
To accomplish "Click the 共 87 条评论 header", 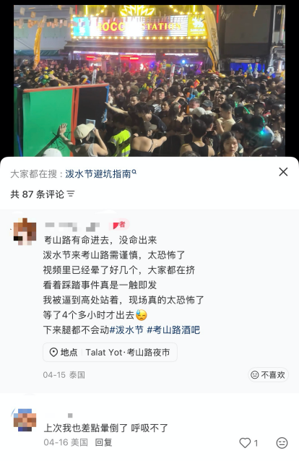I will click(x=37, y=194).
